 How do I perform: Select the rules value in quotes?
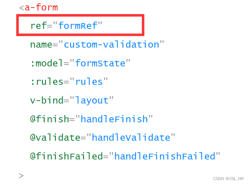pos(89,82)
